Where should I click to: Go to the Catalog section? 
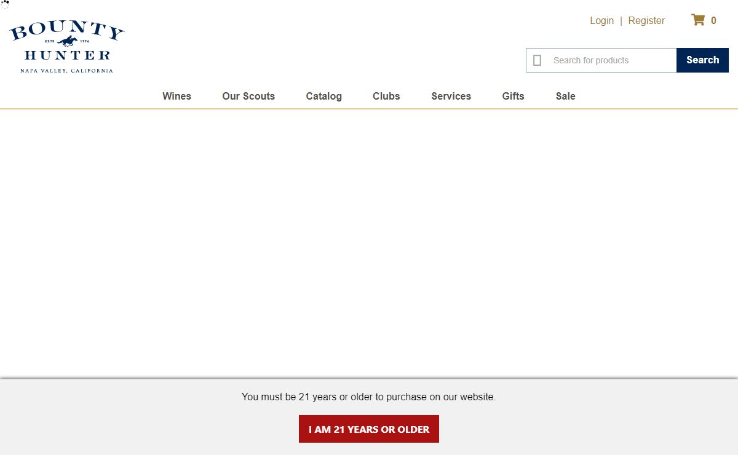[x=323, y=96]
